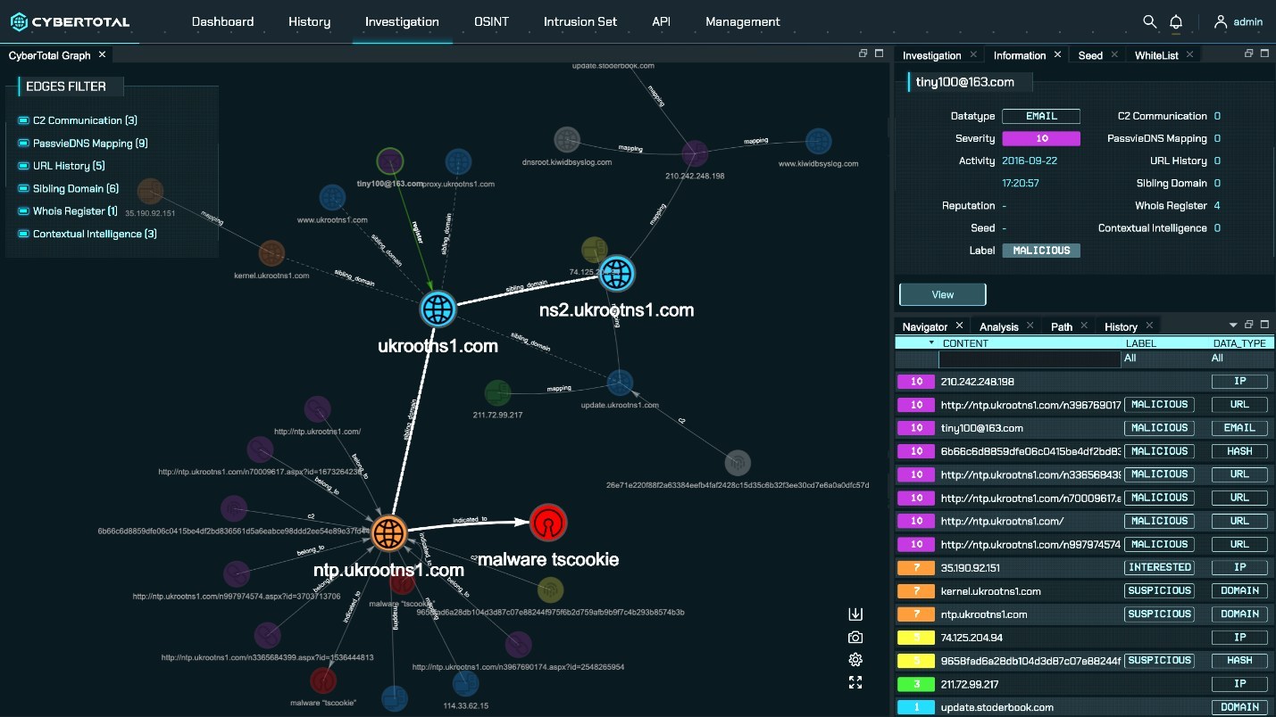
Task: Expand the Navigator panel dropdown arrow
Action: tap(1233, 326)
